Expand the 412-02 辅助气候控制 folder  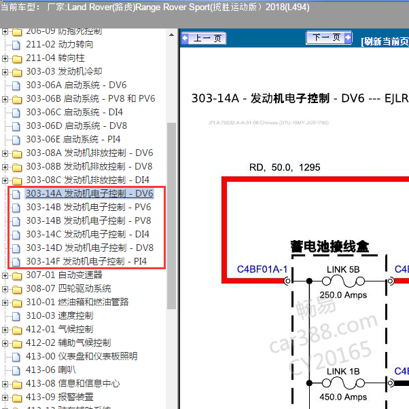[x=5, y=343]
